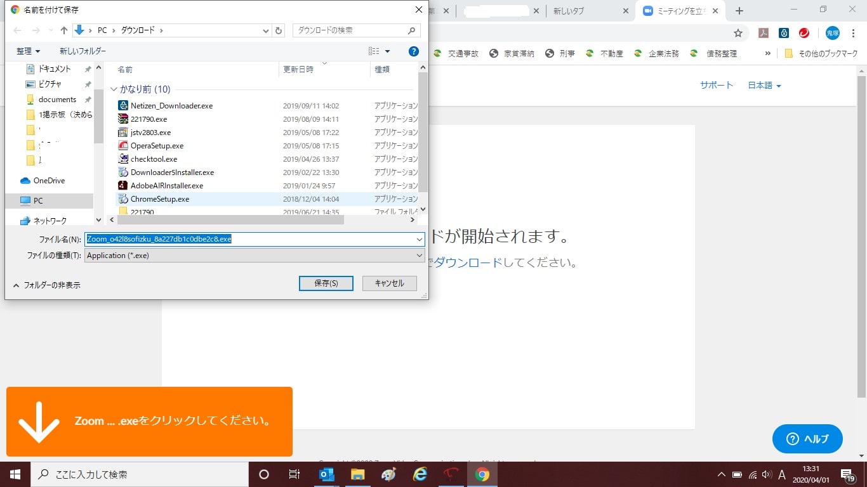This screenshot has width=867, height=487.
Task: Open ピクチャ in navigation pane
Action: (44, 84)
